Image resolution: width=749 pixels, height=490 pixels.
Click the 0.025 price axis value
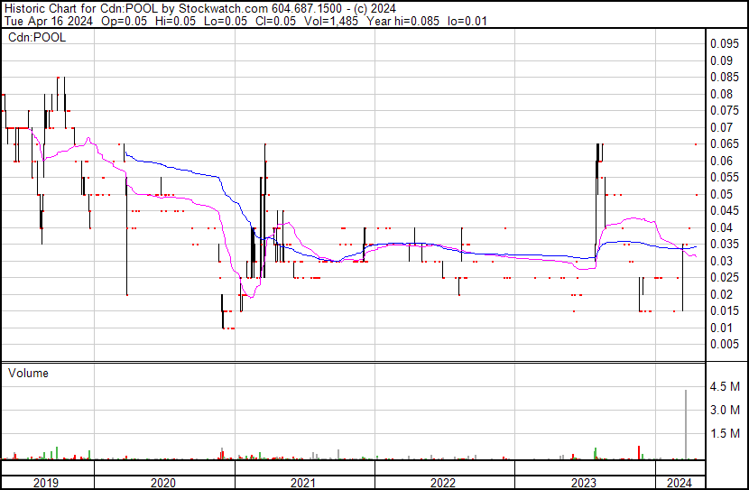click(725, 278)
